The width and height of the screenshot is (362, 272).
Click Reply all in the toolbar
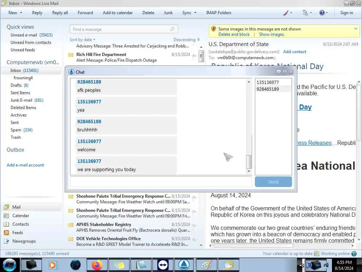(x=60, y=13)
